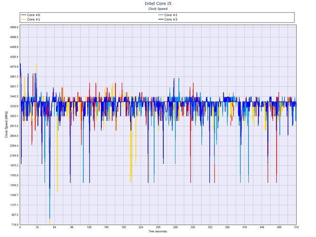Click the 1556.2 y-axis value

[x=14, y=186]
